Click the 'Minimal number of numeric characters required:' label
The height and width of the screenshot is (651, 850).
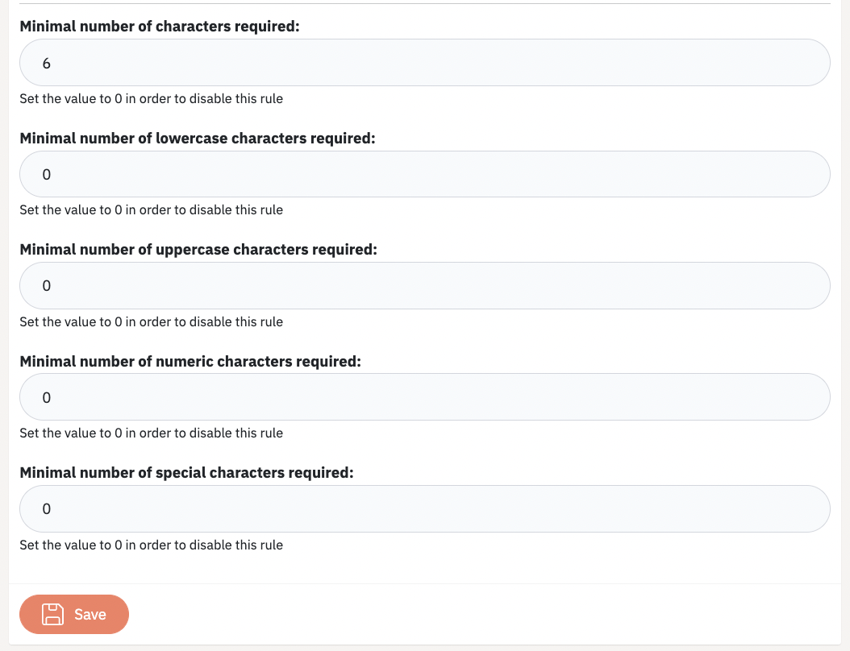tap(190, 361)
